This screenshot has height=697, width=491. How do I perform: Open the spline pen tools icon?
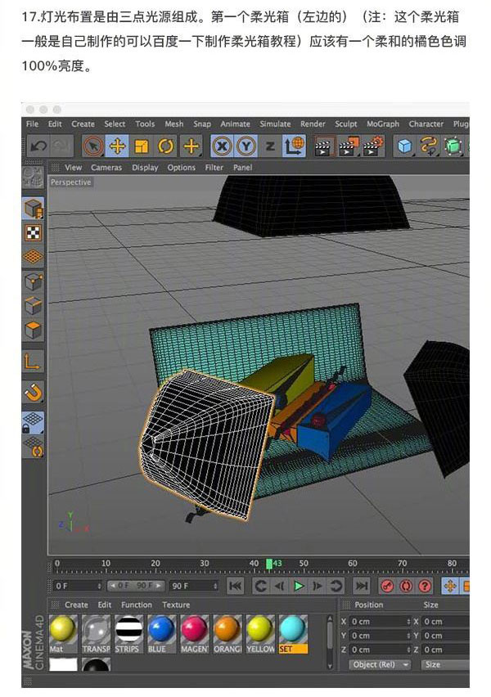point(428,146)
